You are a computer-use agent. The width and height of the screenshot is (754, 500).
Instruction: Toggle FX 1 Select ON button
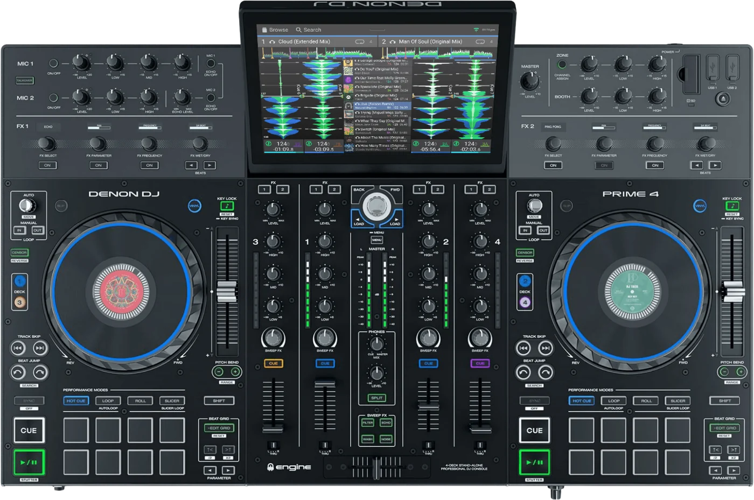(x=47, y=165)
